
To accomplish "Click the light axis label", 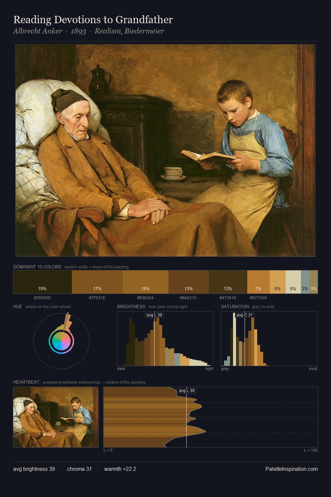I will [x=209, y=369].
